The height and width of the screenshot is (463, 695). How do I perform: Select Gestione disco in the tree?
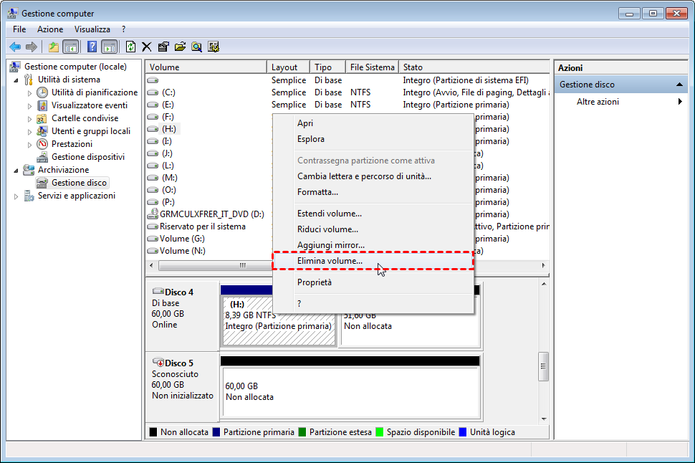79,183
